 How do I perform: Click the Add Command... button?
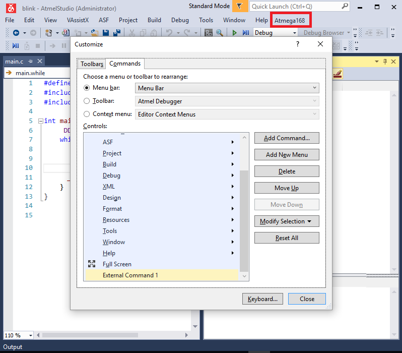287,138
